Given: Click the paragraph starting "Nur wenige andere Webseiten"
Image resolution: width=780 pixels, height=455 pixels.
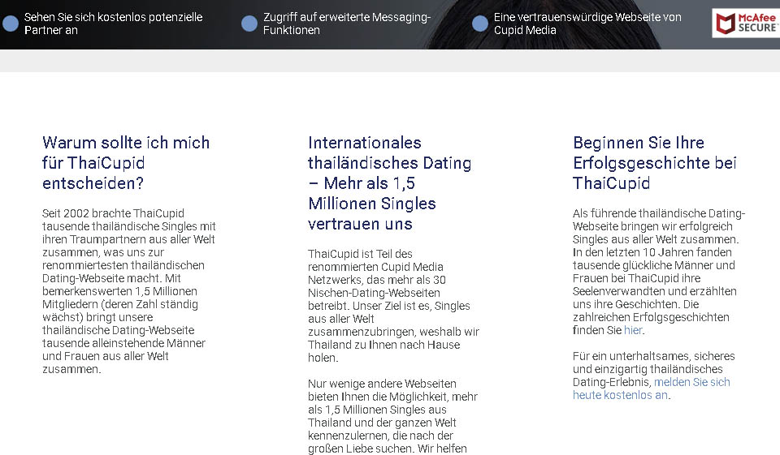Looking at the screenshot, I should point(392,416).
